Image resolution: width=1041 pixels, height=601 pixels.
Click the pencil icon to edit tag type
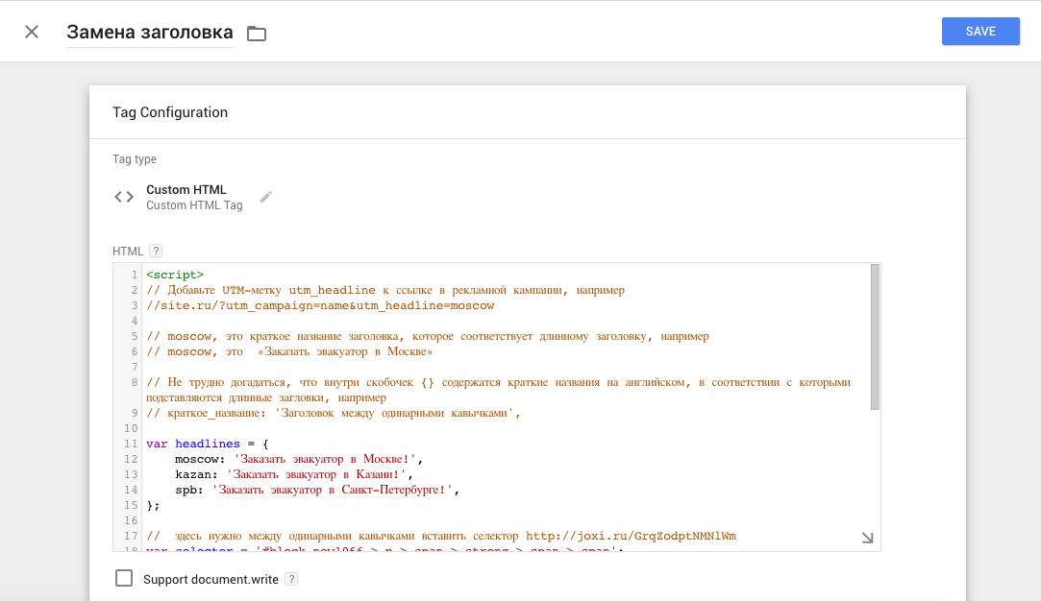[x=266, y=197]
